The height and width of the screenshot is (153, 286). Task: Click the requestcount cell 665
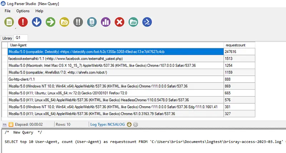[x=239, y=93]
